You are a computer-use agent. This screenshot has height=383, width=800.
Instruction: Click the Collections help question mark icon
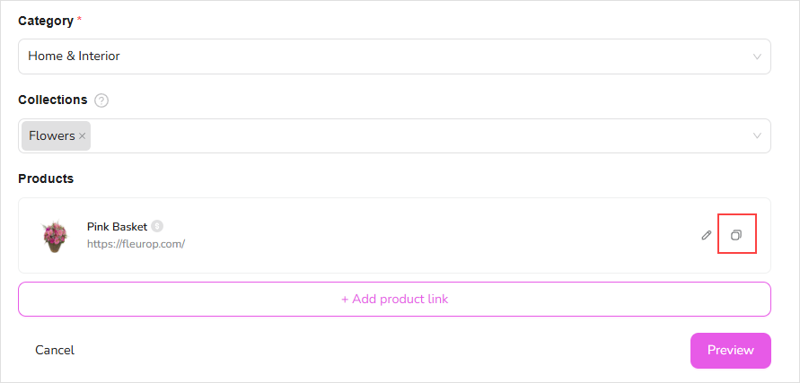tap(101, 100)
